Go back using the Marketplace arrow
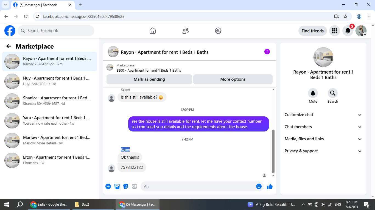 click(x=9, y=46)
